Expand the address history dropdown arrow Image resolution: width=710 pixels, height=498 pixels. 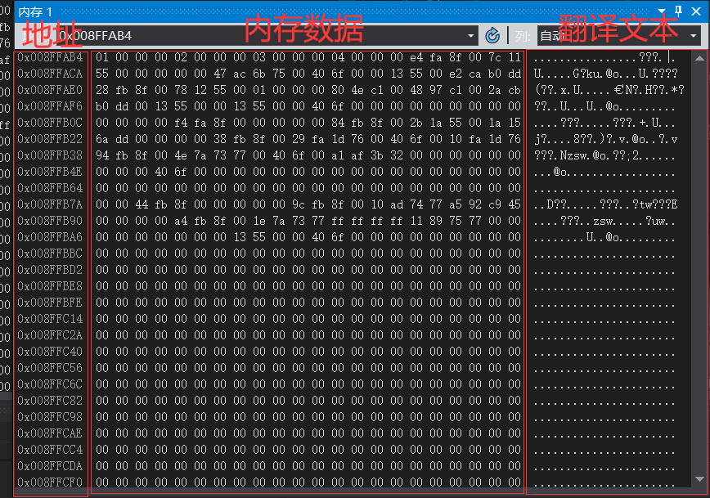[x=471, y=36]
